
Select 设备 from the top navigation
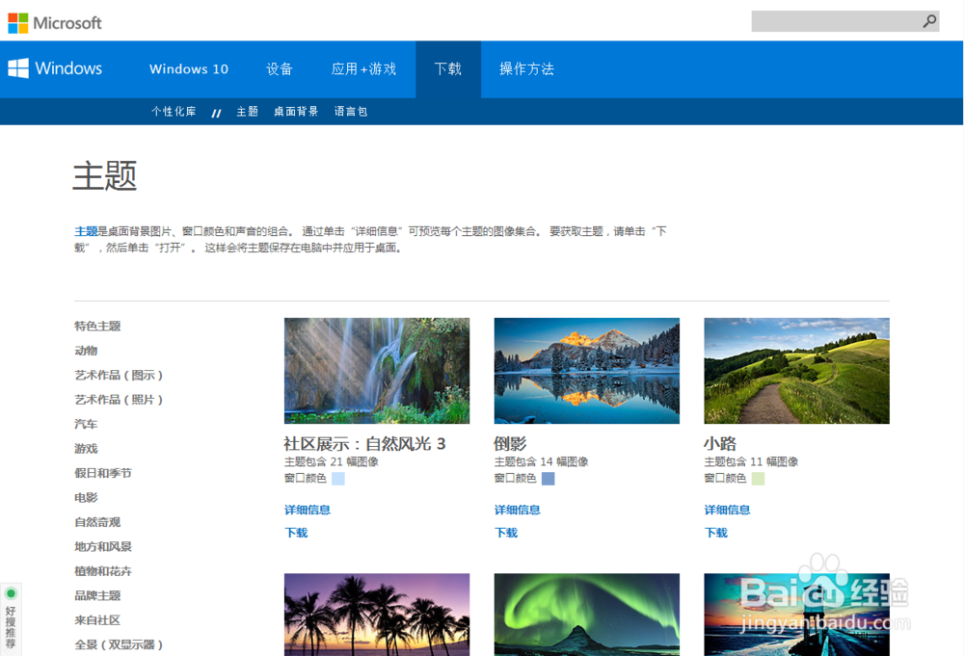click(x=280, y=68)
